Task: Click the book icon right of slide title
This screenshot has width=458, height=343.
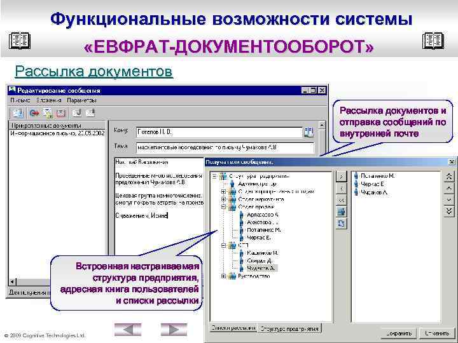Action: [433, 41]
